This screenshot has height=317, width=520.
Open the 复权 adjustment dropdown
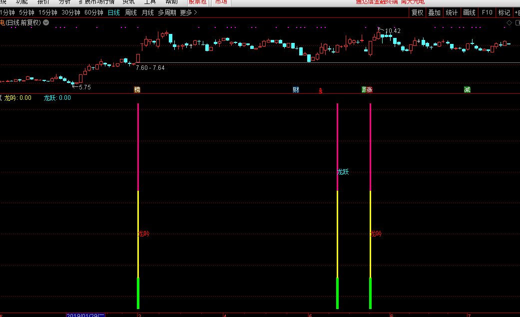[x=417, y=12]
